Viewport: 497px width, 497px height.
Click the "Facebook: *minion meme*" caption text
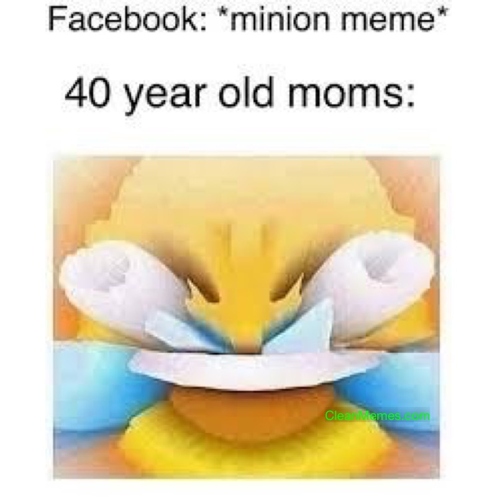(x=248, y=19)
